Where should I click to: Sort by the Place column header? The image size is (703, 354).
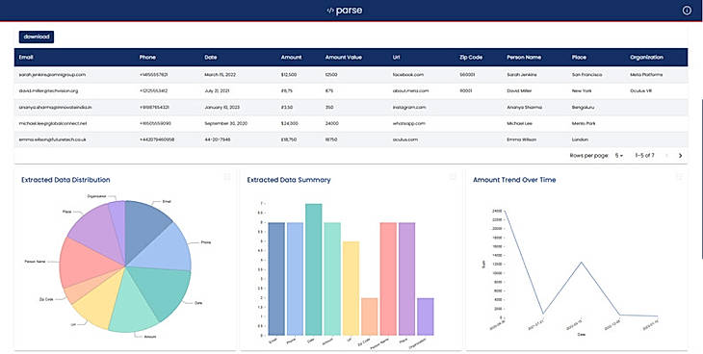click(x=579, y=58)
